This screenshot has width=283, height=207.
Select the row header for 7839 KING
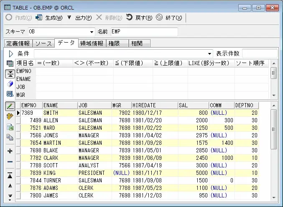tap(18, 173)
